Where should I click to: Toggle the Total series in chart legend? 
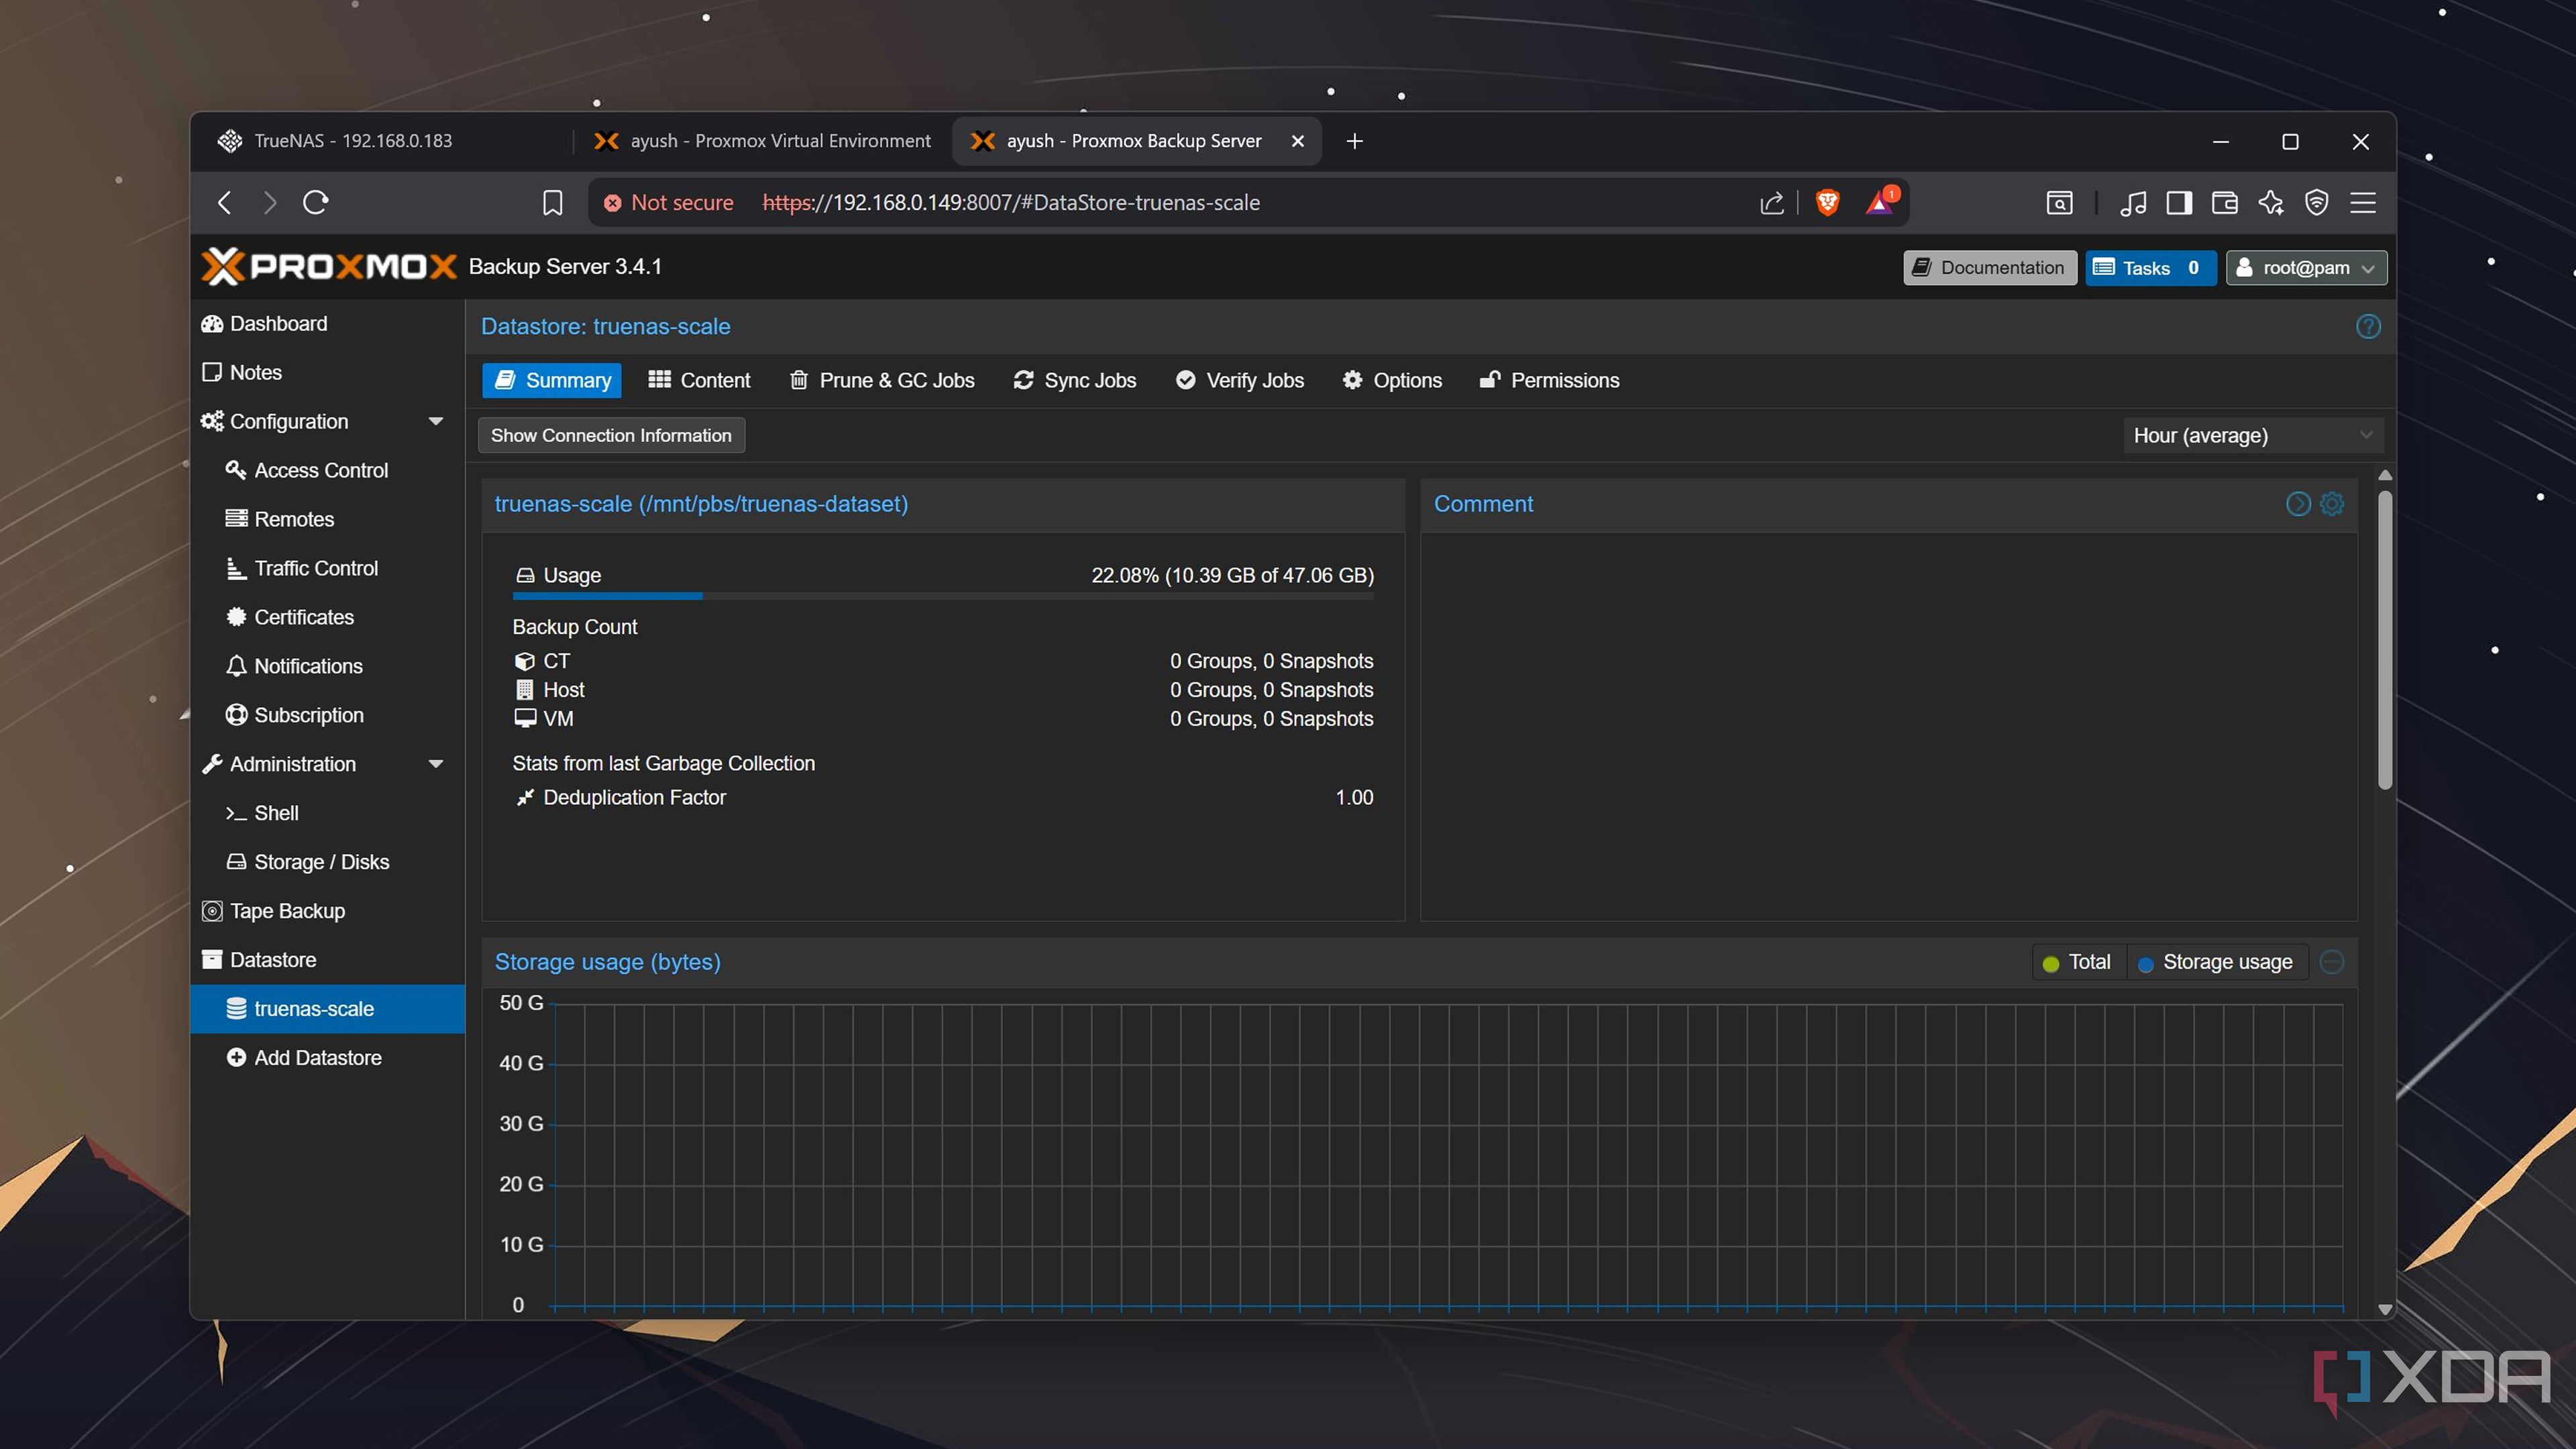click(x=2078, y=962)
